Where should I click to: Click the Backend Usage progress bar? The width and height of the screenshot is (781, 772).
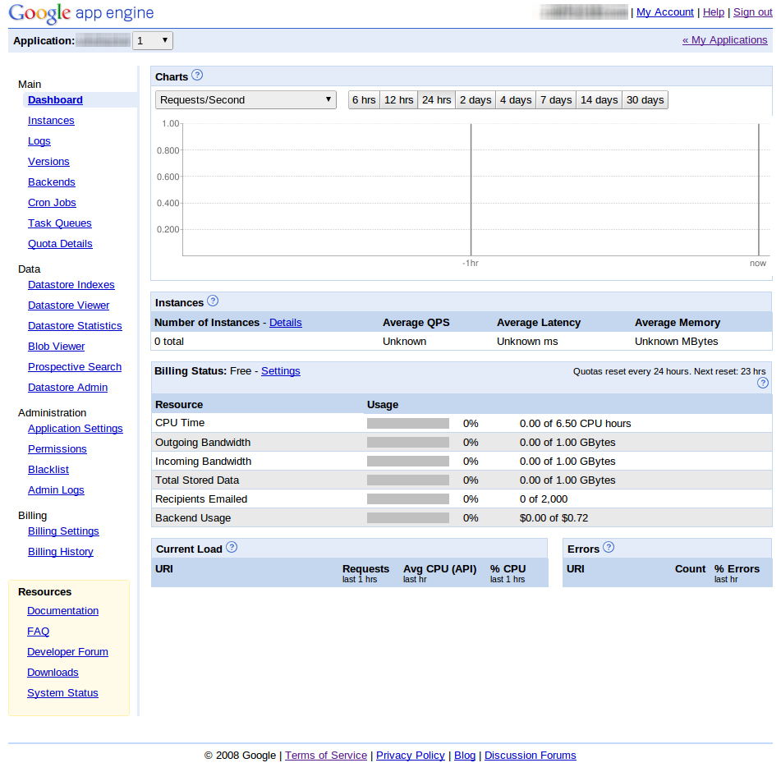pyautogui.click(x=408, y=518)
